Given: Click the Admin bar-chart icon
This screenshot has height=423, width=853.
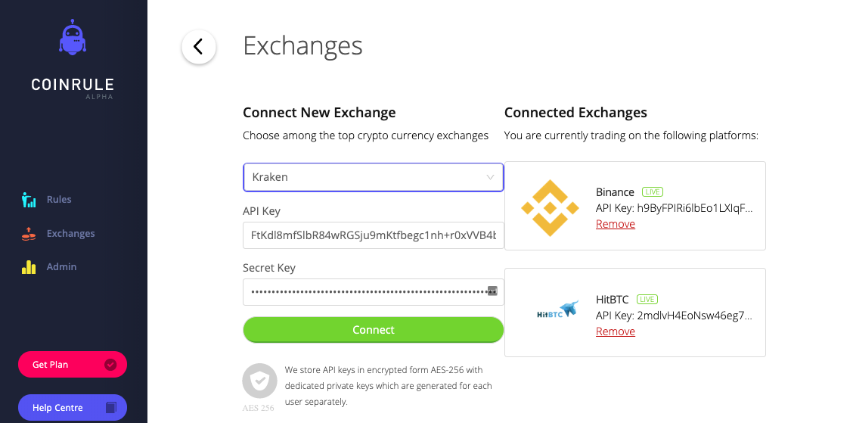Looking at the screenshot, I should (29, 267).
